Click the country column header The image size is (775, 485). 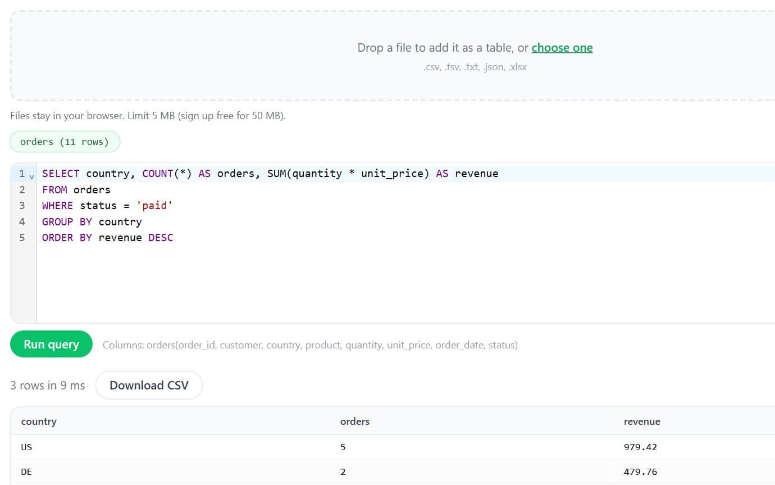[39, 421]
